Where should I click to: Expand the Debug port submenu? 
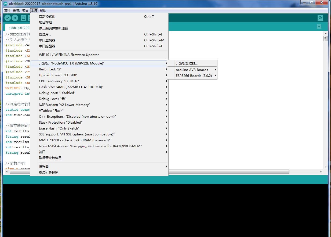[x=99, y=93]
